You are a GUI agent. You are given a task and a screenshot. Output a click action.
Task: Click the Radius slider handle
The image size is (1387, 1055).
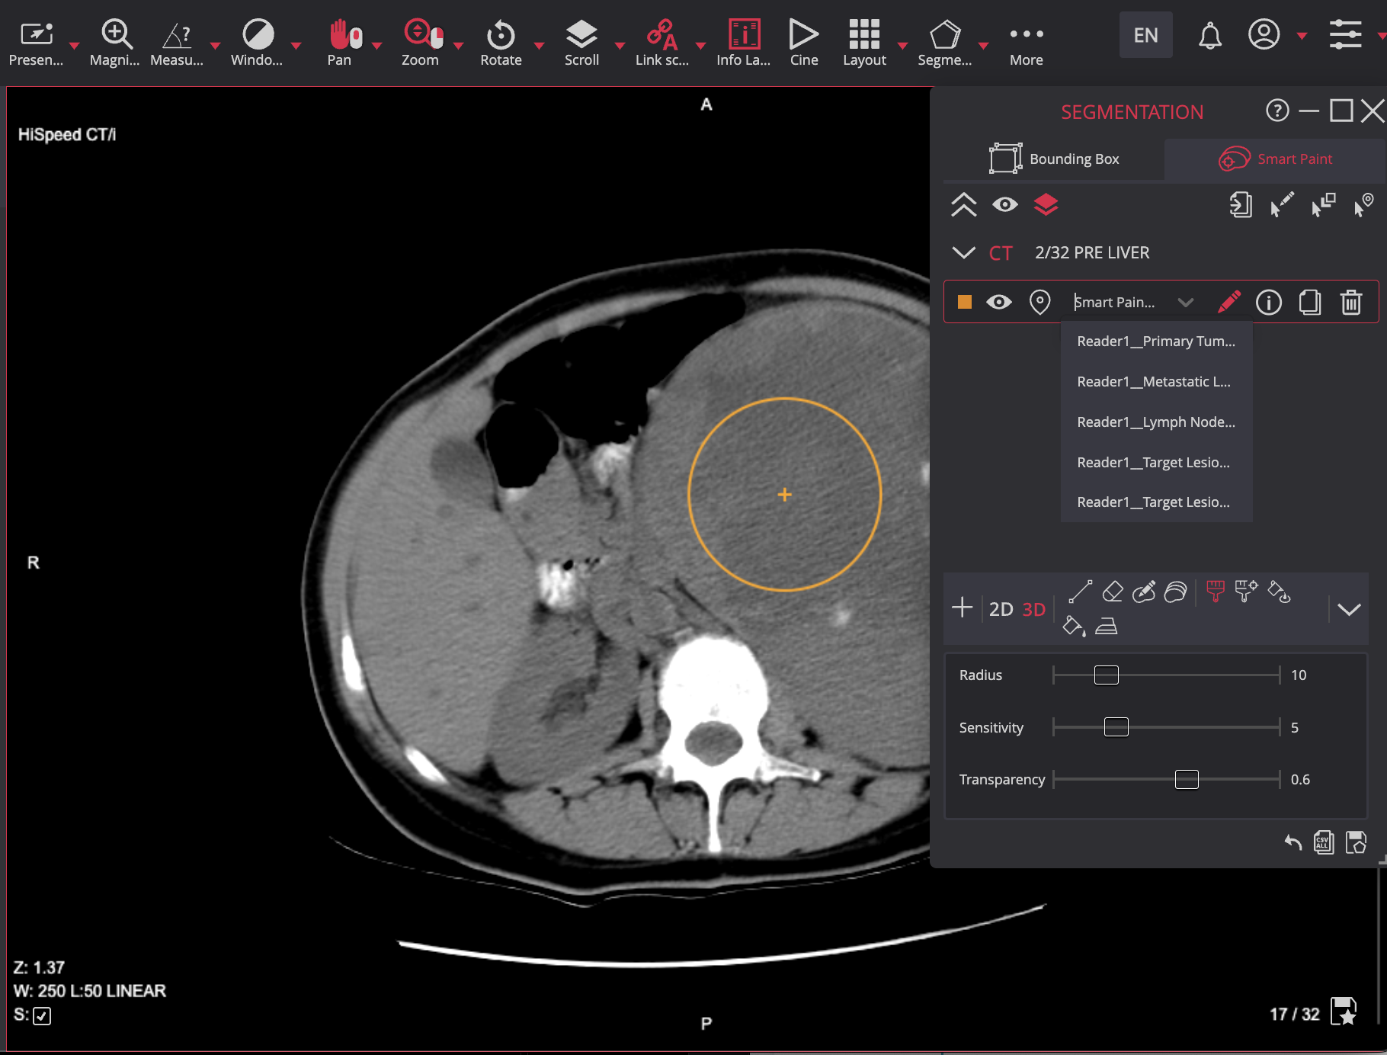pos(1106,675)
